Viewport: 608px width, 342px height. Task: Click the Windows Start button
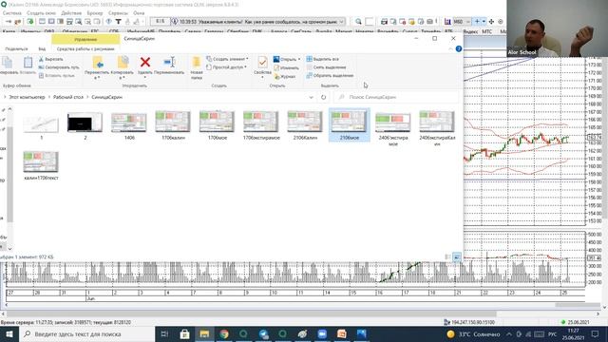point(9,333)
